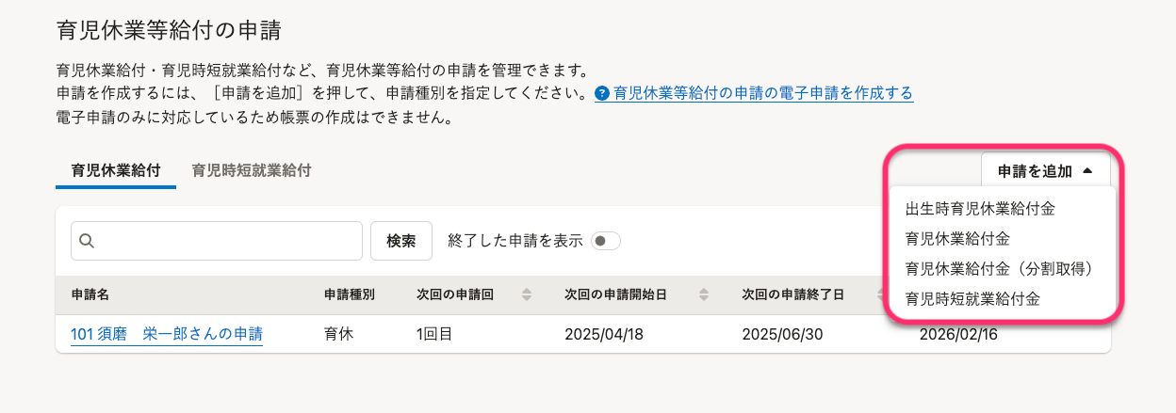The width and height of the screenshot is (1176, 413).
Task: Click the blue question mark help icon
Action: tap(602, 94)
